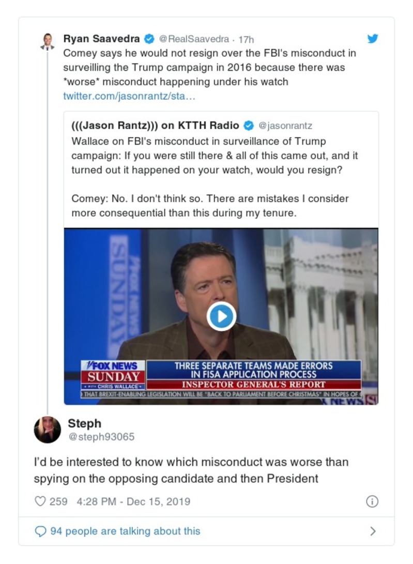Click the Jason Rantz on KTTH Radio name
Image resolution: width=413 pixels, height=564 pixels.
click(x=156, y=125)
